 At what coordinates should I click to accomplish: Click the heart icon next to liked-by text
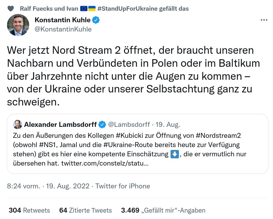(11, 9)
